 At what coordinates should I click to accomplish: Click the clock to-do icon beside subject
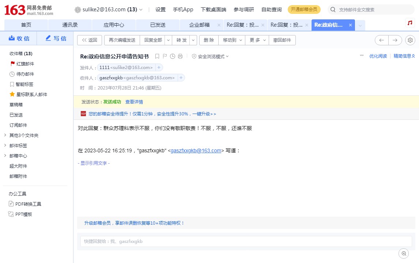click(173, 56)
